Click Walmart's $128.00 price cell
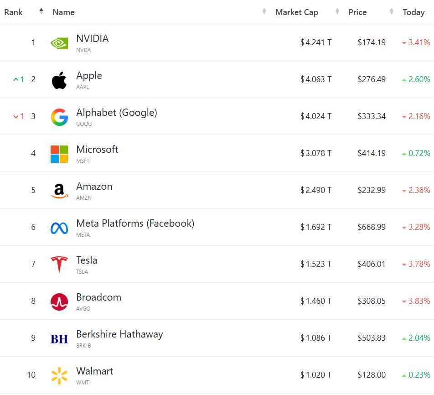 (x=372, y=375)
